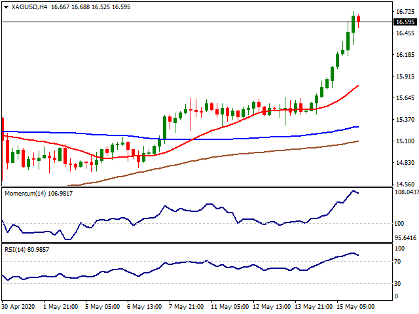
Task: Click the Momentum scale value 95.6416
Action: (x=405, y=237)
